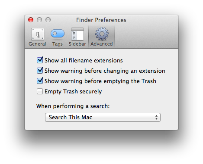Viewport: 203px width, 164px height.
Task: Click the Finder Preferences title text
Action: [101, 20]
